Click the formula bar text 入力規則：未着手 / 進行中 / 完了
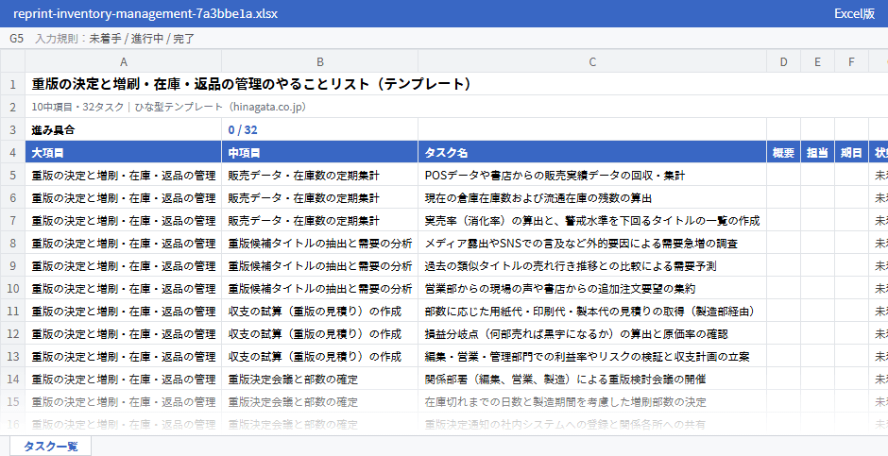Screen dimensions: 888x456 (x=115, y=39)
